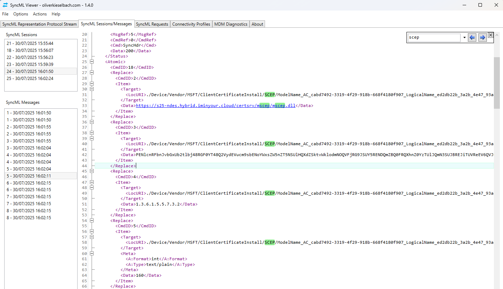Collapse the Replace block at line 54
The image size is (503, 289).
click(x=92, y=221)
